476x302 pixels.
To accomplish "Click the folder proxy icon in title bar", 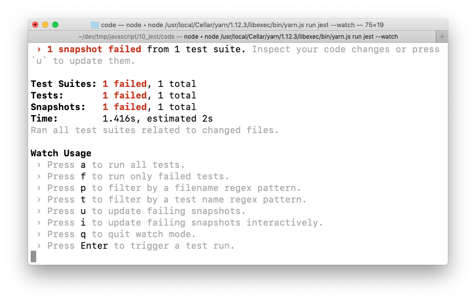I will tap(94, 25).
